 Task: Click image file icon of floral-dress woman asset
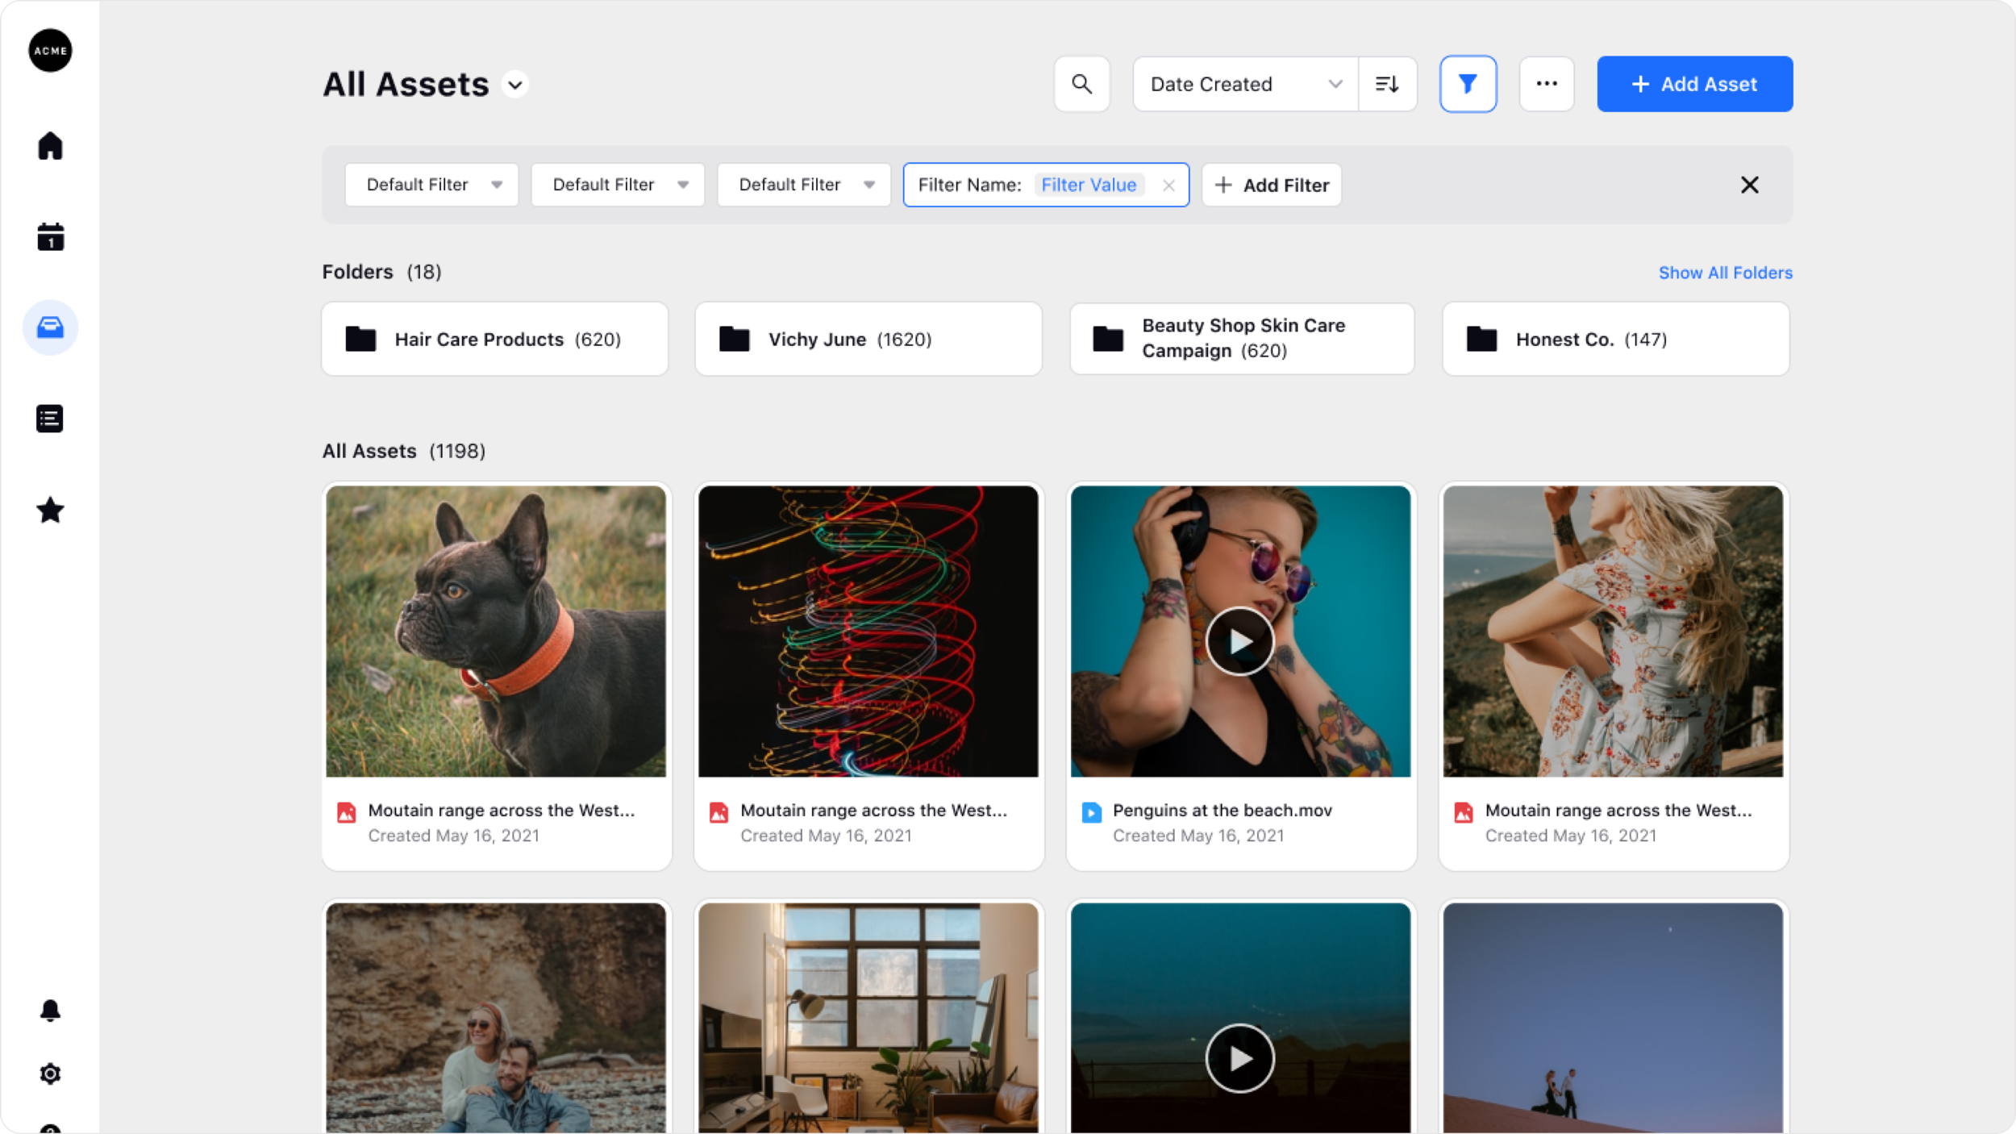click(1464, 812)
